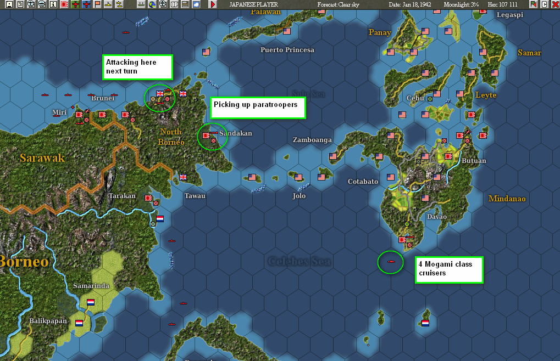This screenshot has height=361, width=560.
Task: Select the US flag at Cotabato
Action: (391, 177)
